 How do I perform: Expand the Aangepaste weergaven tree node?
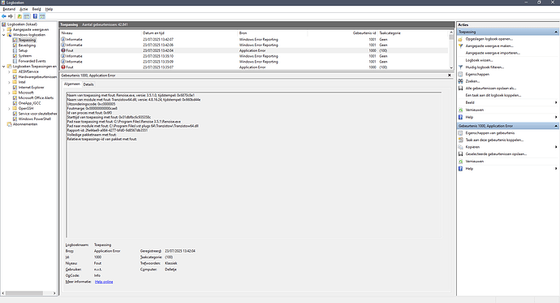click(4, 30)
